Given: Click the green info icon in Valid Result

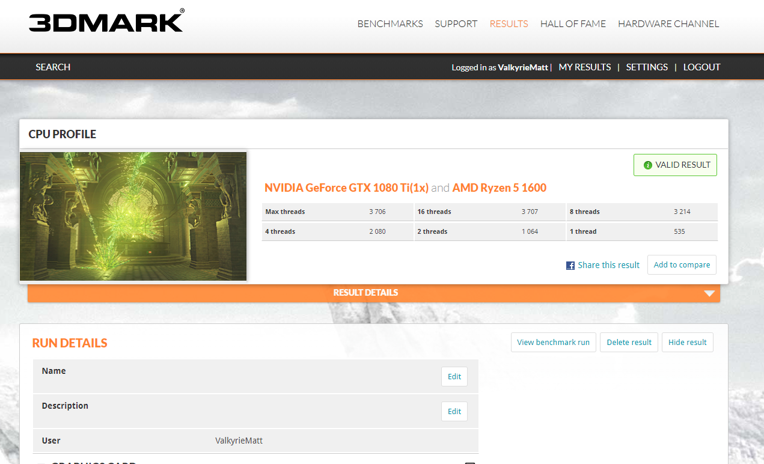Looking at the screenshot, I should pos(648,165).
